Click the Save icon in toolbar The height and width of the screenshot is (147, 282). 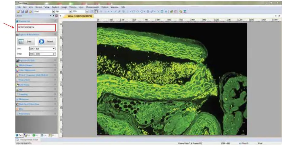(22, 11)
